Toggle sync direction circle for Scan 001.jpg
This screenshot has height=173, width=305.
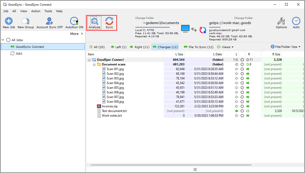(x=242, y=69)
